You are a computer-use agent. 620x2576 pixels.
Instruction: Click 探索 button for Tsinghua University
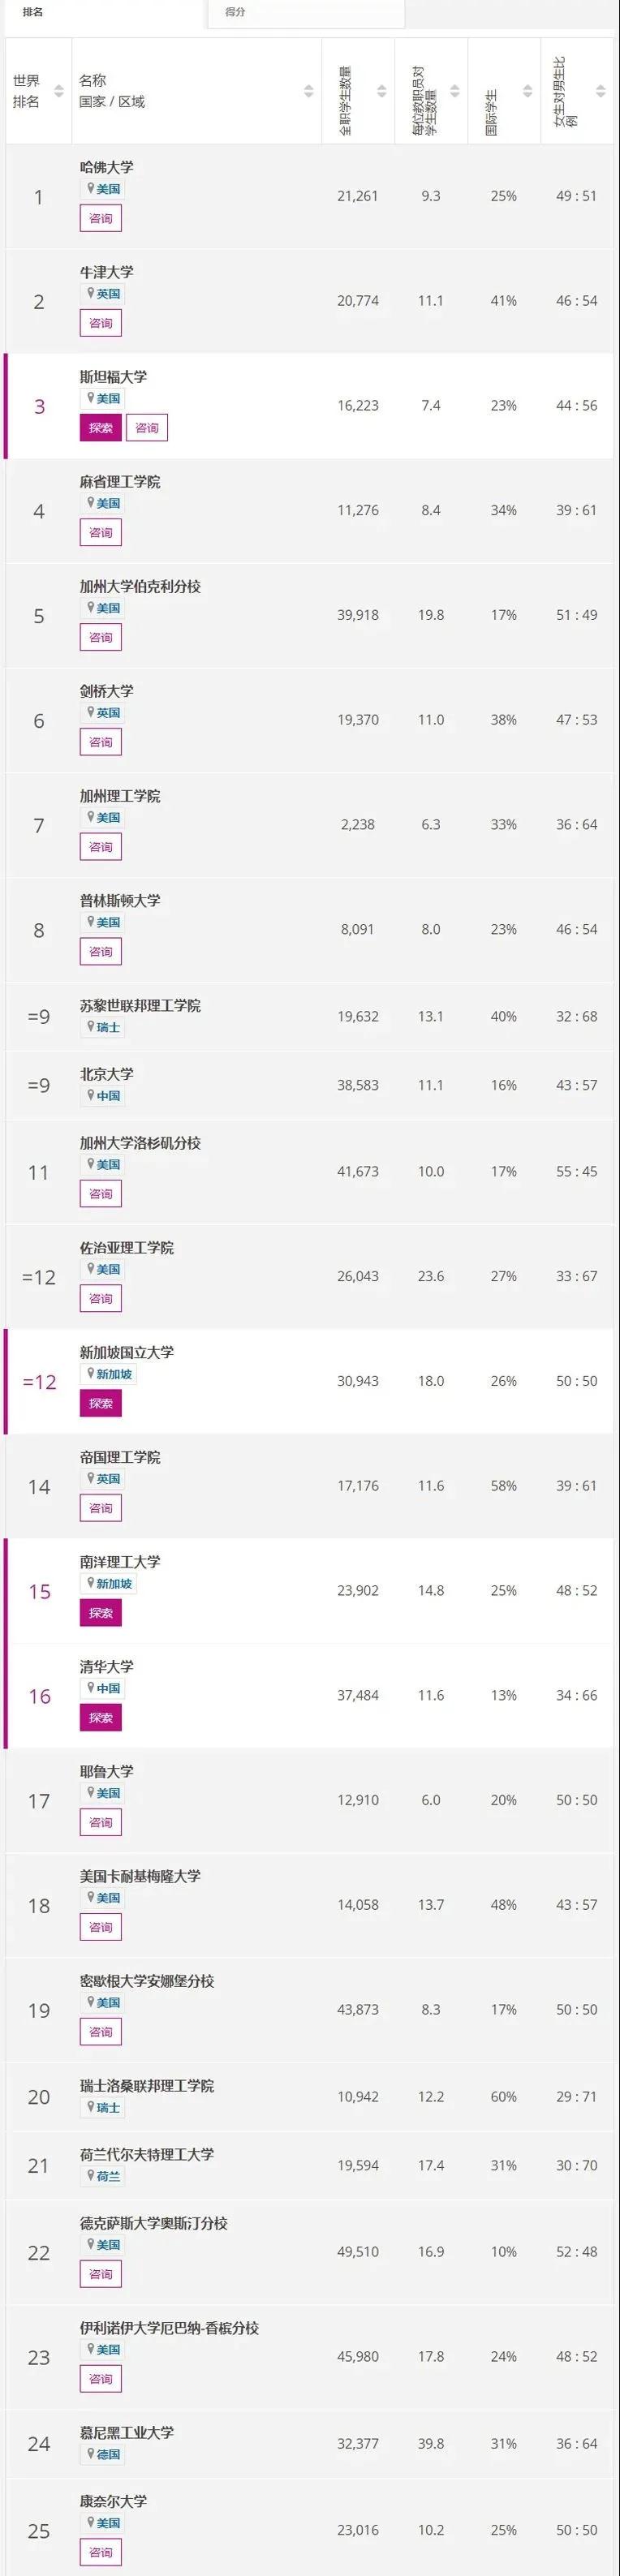pyautogui.click(x=100, y=1718)
